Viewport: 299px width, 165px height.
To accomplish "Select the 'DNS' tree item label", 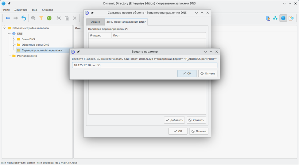I will pos(20,33).
